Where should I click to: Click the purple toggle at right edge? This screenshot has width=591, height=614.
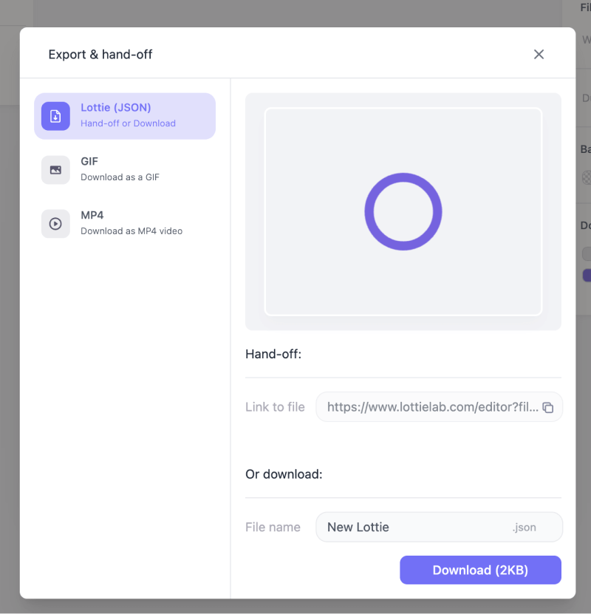pyautogui.click(x=587, y=276)
